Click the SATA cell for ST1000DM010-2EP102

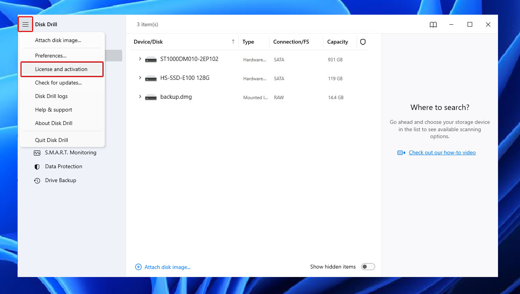(279, 60)
